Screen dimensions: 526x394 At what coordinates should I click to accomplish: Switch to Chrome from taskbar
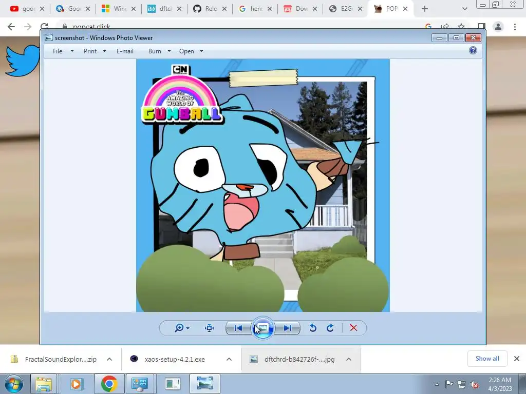click(x=109, y=384)
